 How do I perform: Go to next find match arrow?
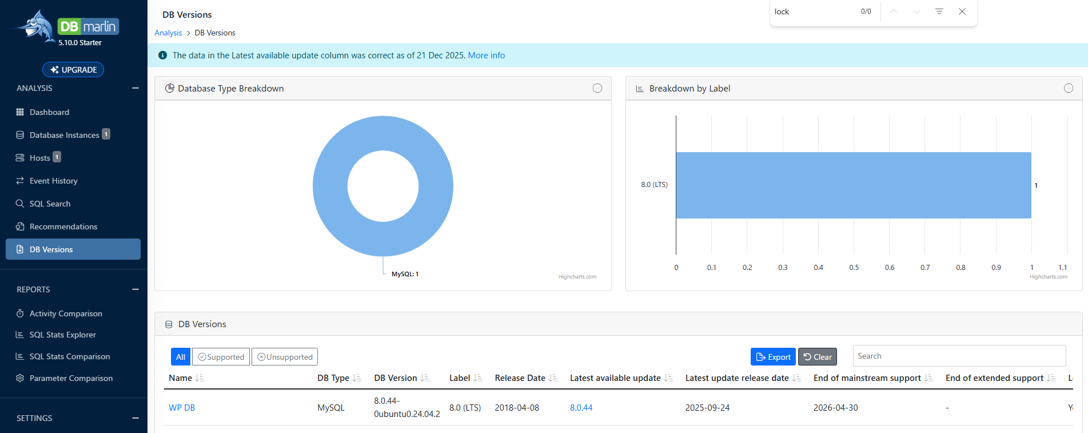tap(916, 11)
